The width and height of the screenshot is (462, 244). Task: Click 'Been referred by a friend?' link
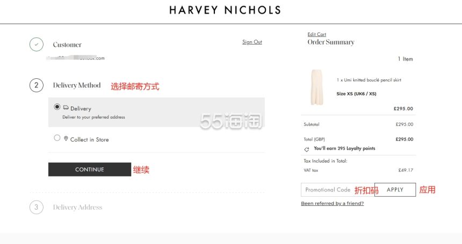pos(333,203)
